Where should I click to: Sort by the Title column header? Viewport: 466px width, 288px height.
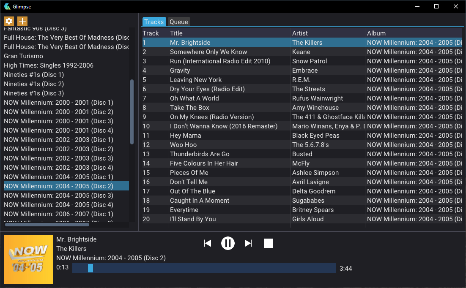point(229,33)
